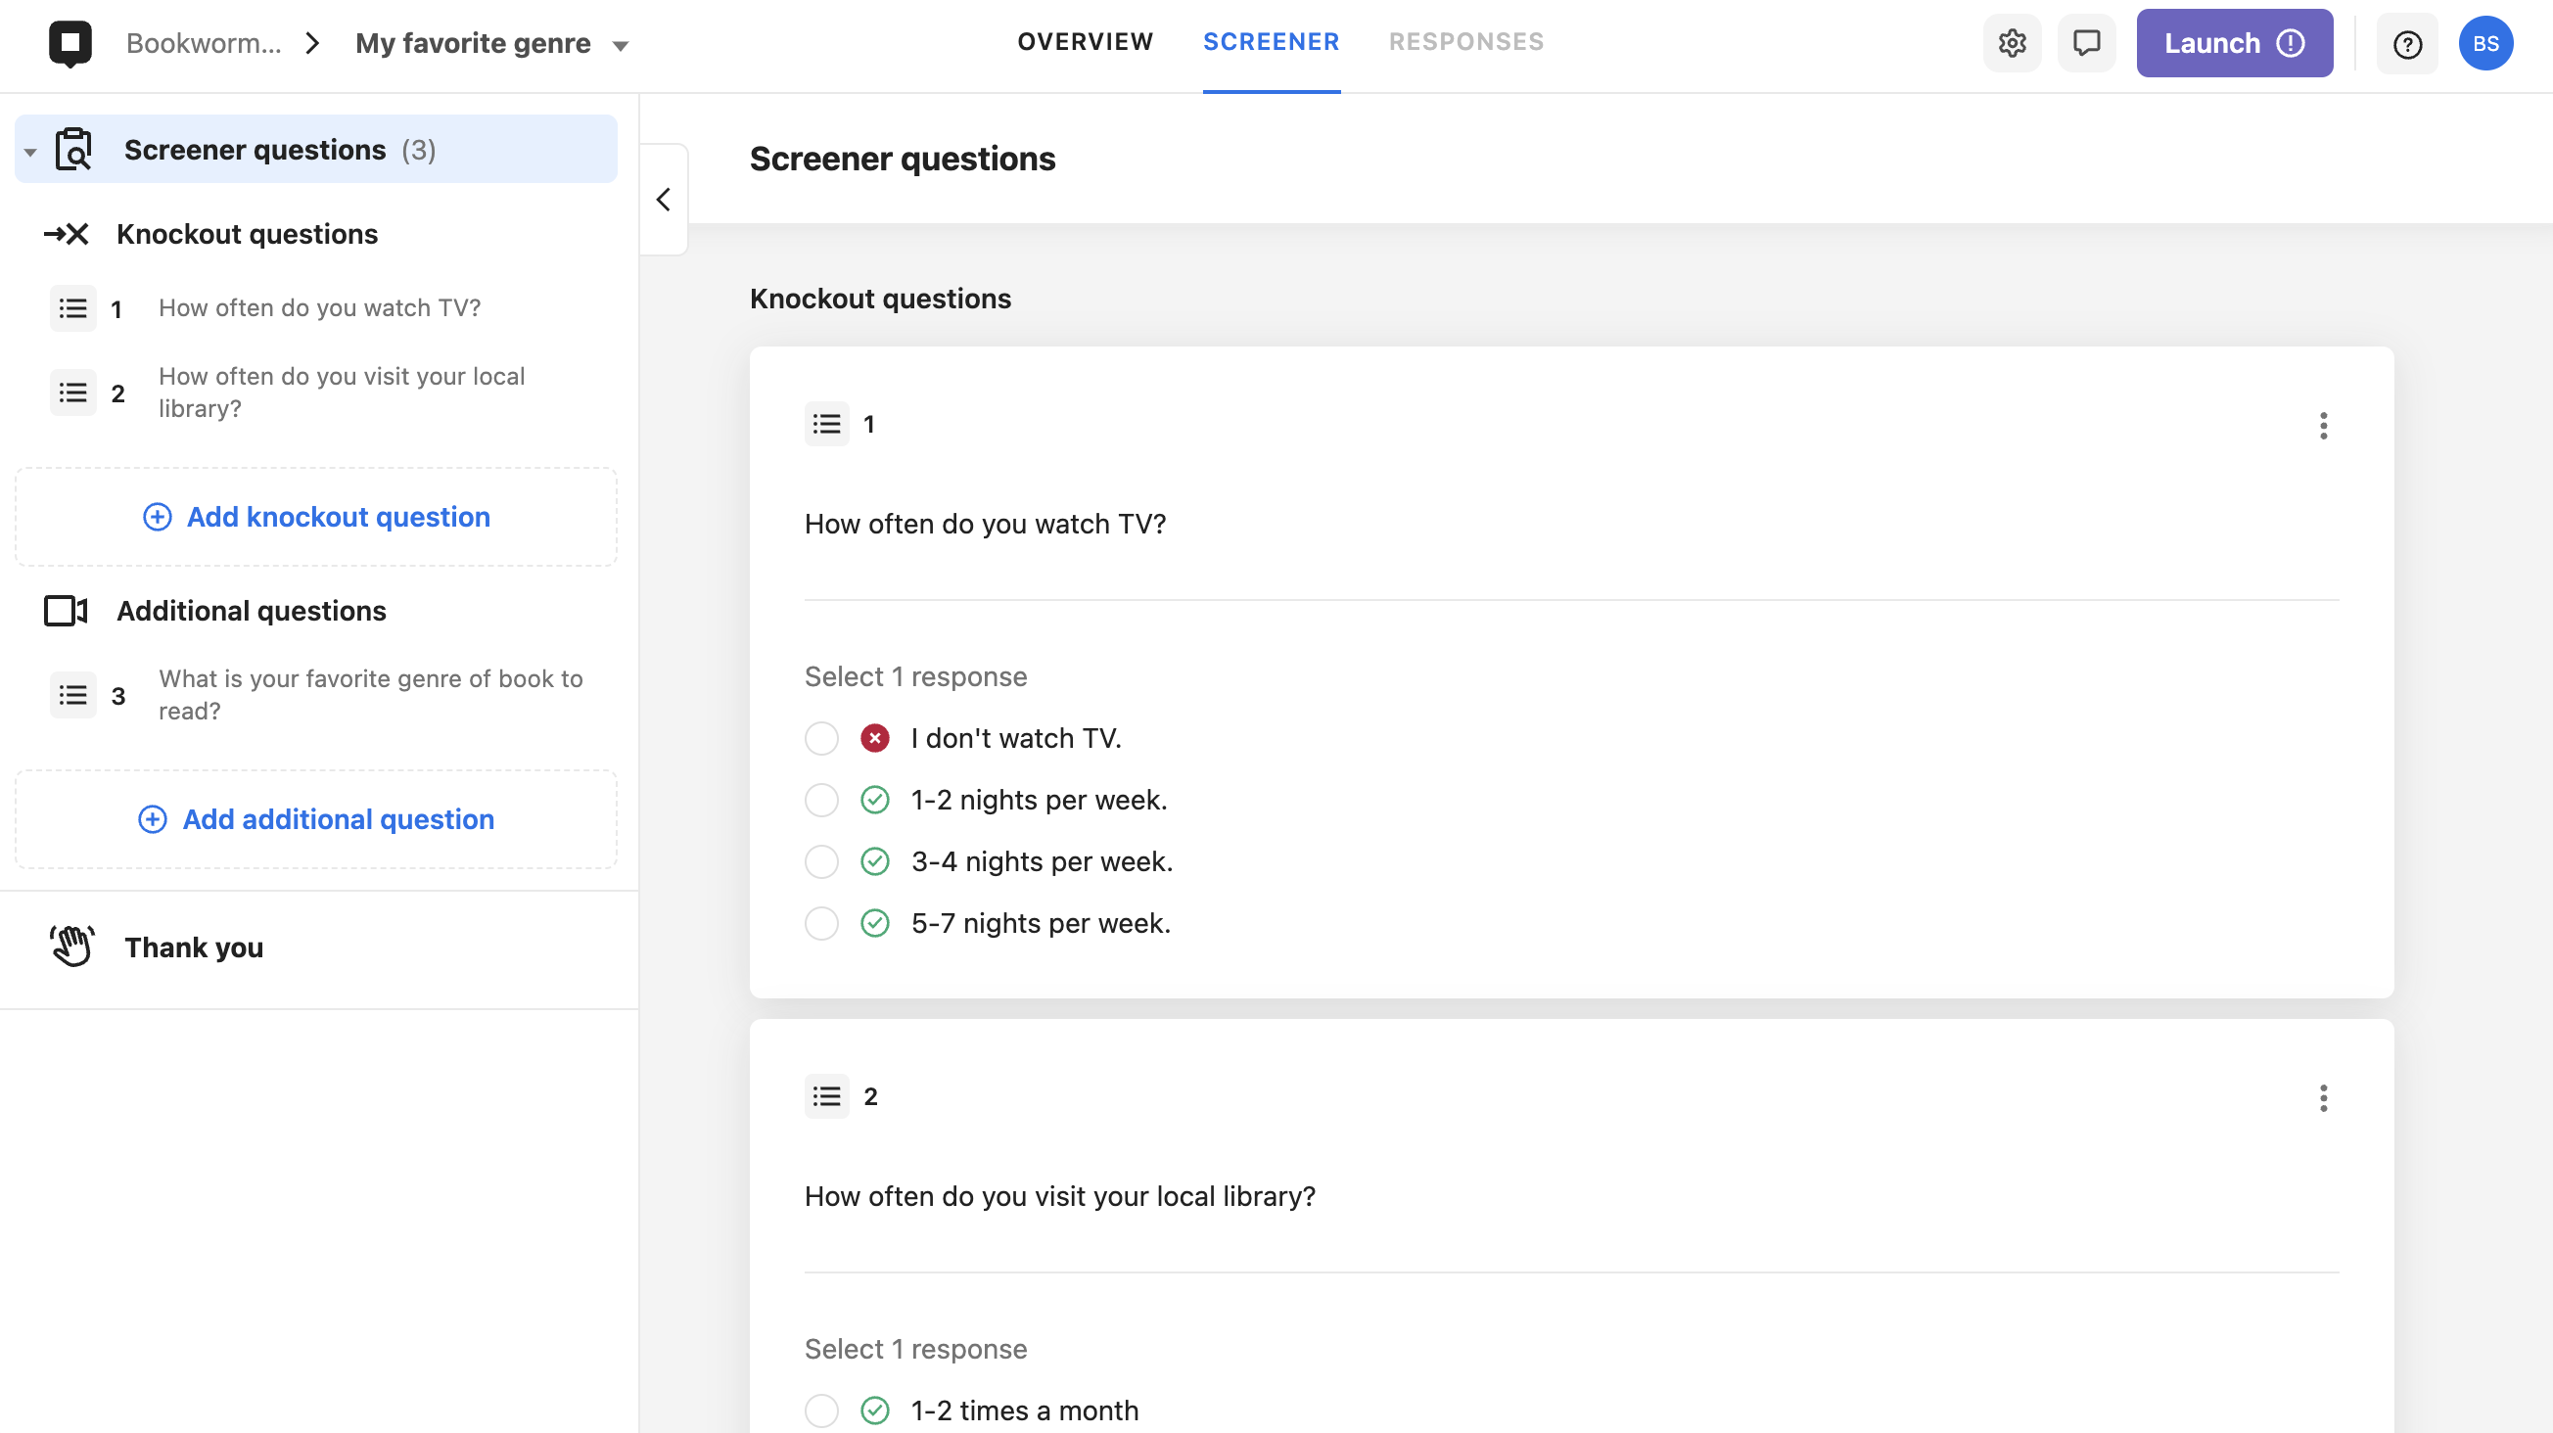
Task: Click the green accept icon for 1-2 nights per week
Action: [x=875, y=800]
